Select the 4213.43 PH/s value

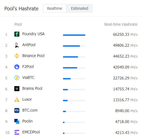tap(126, 133)
